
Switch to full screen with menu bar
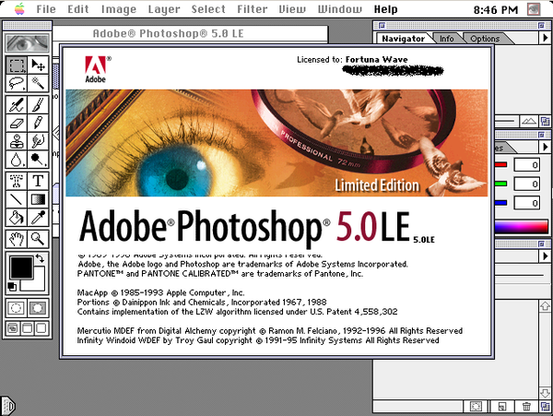(27, 328)
